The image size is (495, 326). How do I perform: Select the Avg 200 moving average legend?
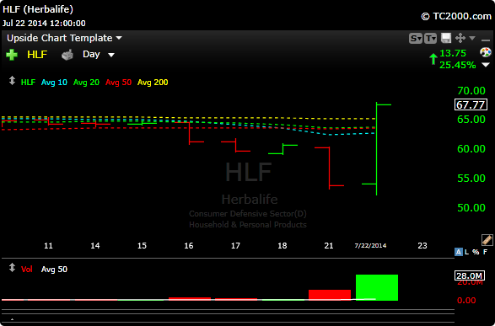pos(153,83)
